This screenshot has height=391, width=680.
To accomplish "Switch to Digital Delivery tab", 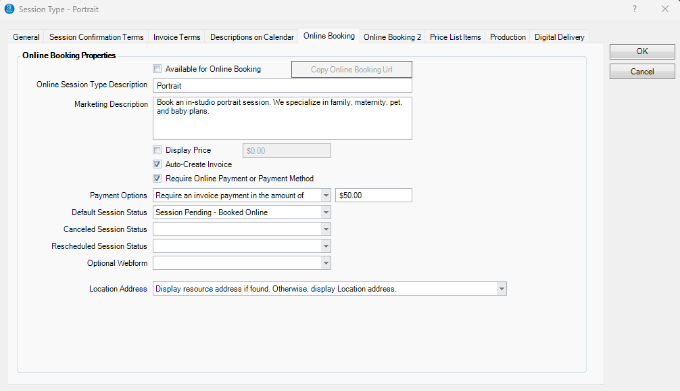I will [x=559, y=37].
